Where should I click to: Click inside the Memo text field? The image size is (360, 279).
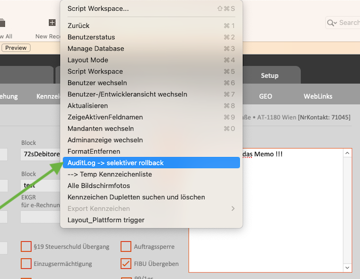click(x=266, y=213)
